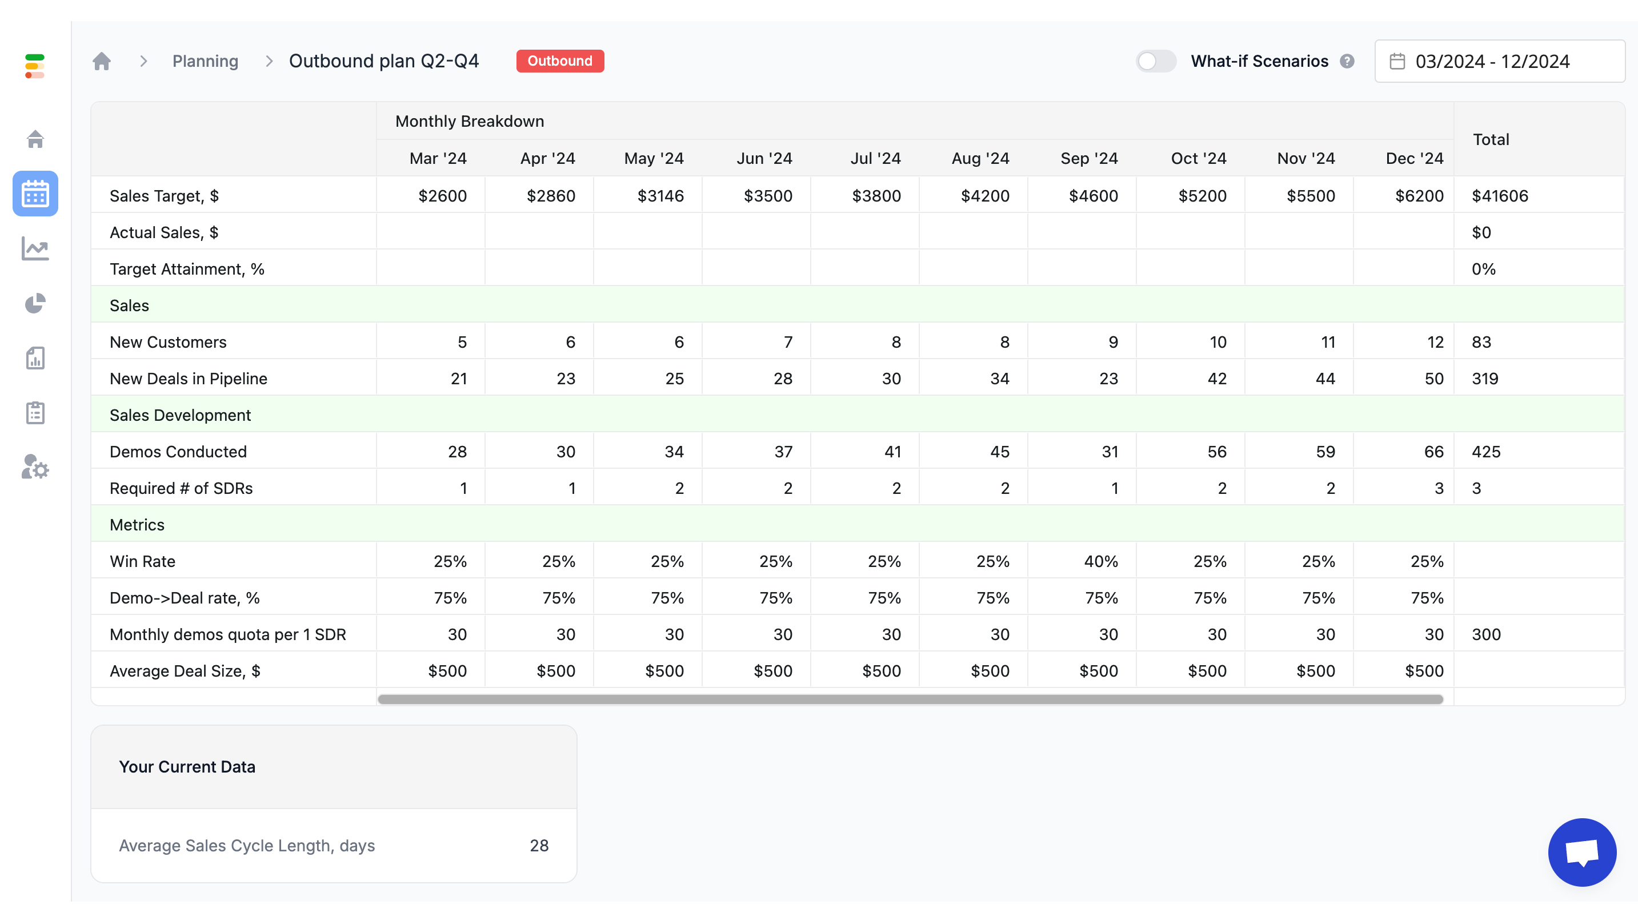Screen dimensions: 1638x921
Task: Open the chat support bubble
Action: click(x=1582, y=852)
